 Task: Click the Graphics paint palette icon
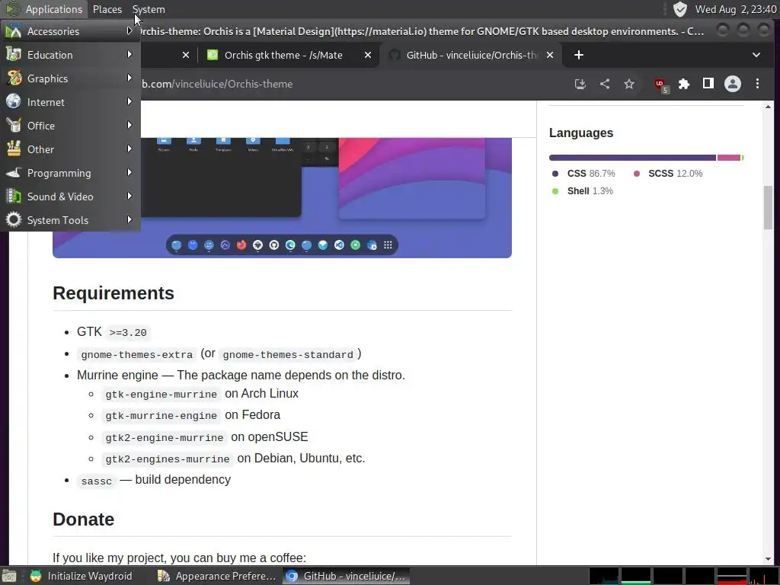coord(14,78)
